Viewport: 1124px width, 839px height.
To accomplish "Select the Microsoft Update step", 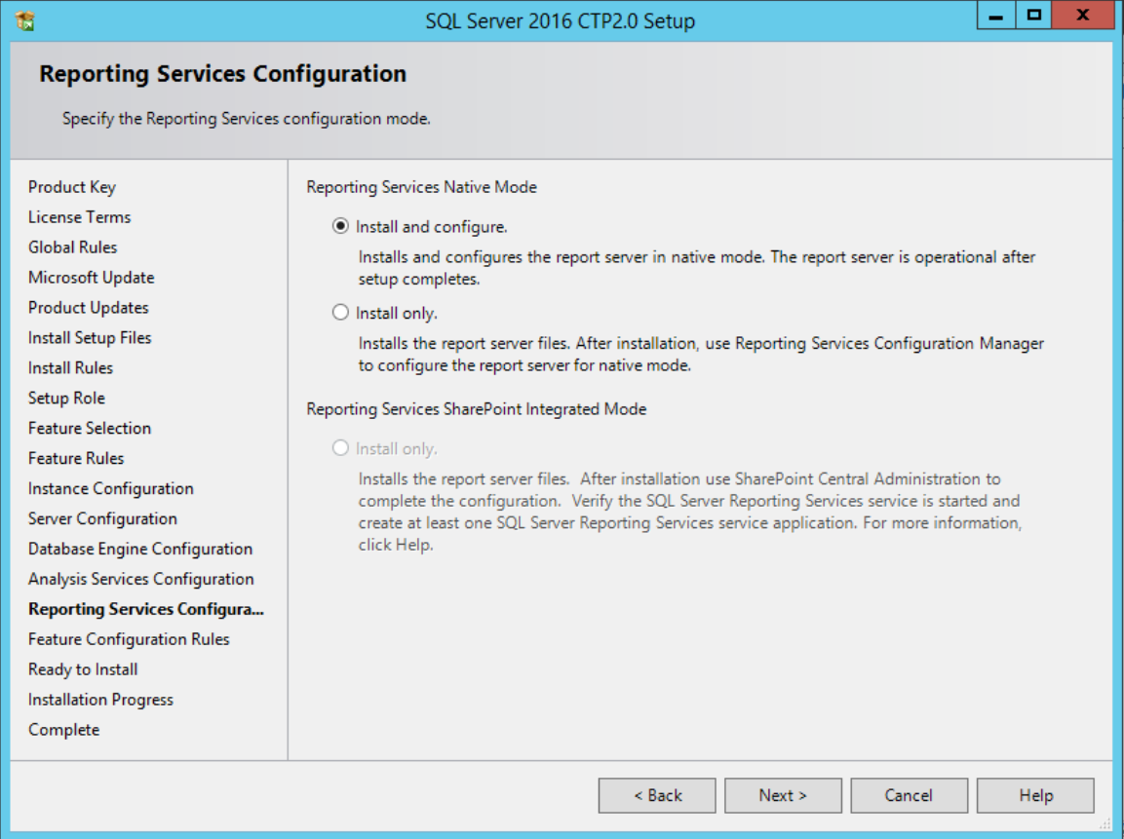I will coord(91,278).
